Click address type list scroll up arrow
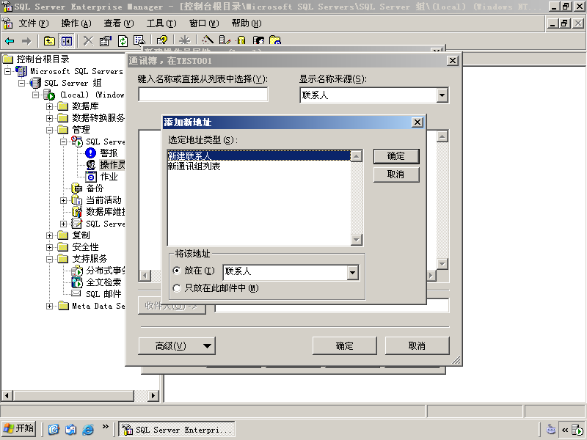Viewport: 587px width, 440px height. click(x=357, y=155)
